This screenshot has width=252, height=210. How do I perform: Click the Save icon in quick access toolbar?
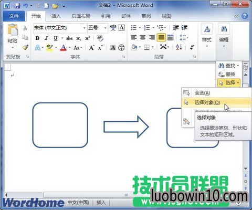pyautogui.click(x=17, y=6)
